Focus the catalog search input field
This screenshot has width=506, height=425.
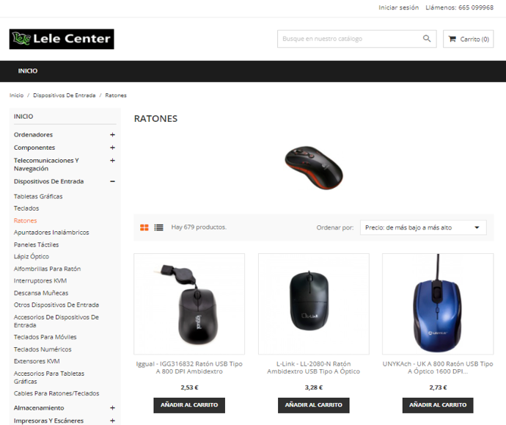pos(350,39)
